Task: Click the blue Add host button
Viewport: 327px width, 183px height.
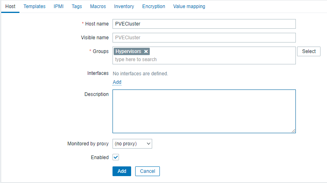Action: point(122,171)
